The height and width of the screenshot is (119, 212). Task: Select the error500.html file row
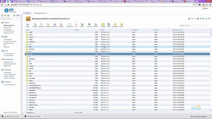click(x=117, y=98)
